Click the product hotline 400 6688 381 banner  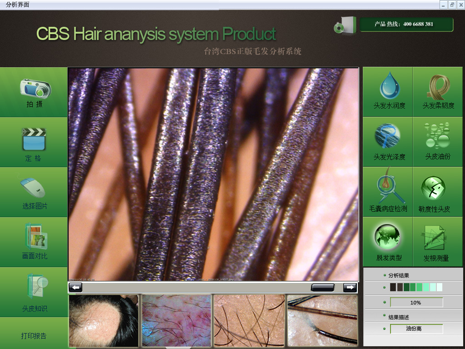coord(406,25)
